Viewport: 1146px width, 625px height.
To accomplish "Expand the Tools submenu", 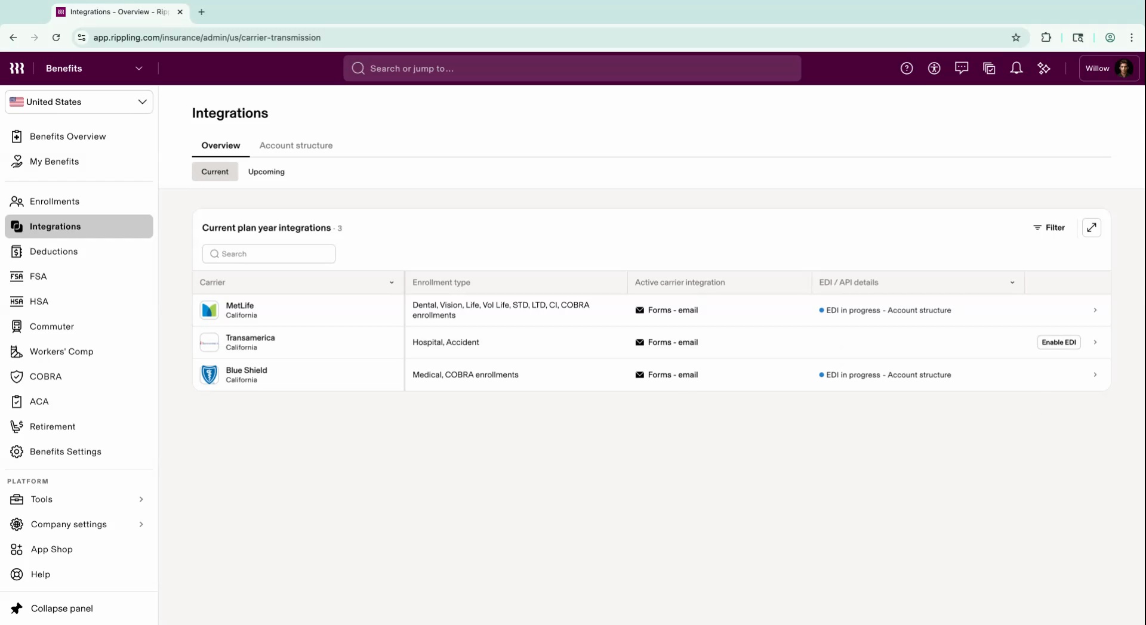I will point(141,499).
